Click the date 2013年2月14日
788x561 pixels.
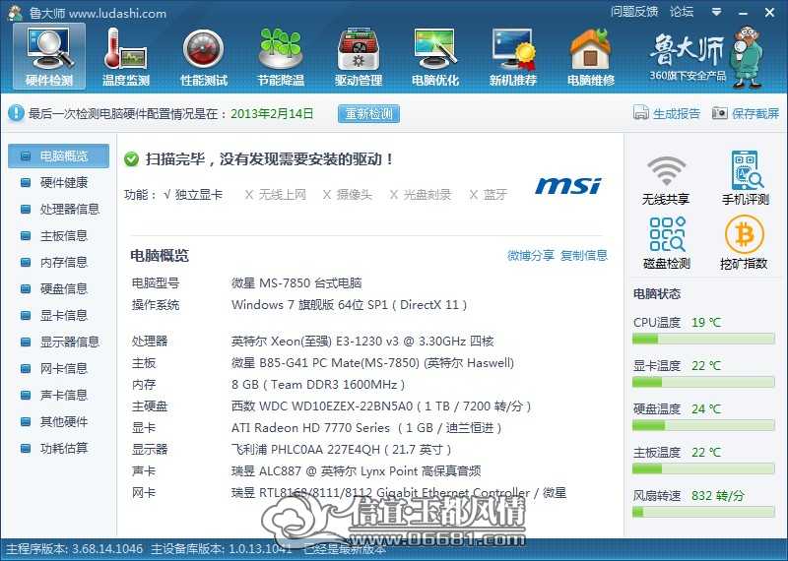pyautogui.click(x=272, y=113)
